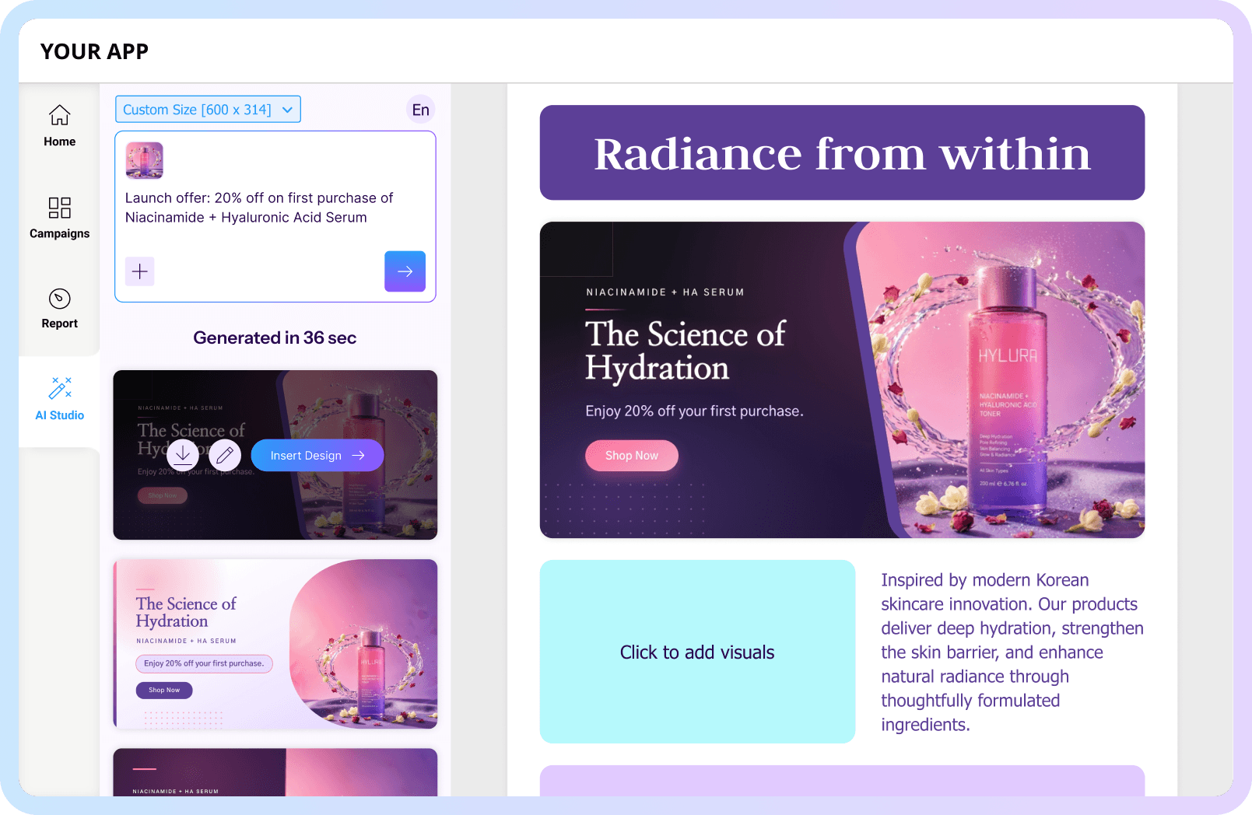Click 'Enjoy 20% off your first purchase.' text
Image resolution: width=1252 pixels, height=815 pixels.
point(694,411)
